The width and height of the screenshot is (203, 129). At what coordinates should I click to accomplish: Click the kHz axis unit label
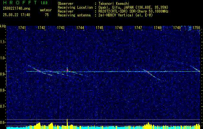3,26
